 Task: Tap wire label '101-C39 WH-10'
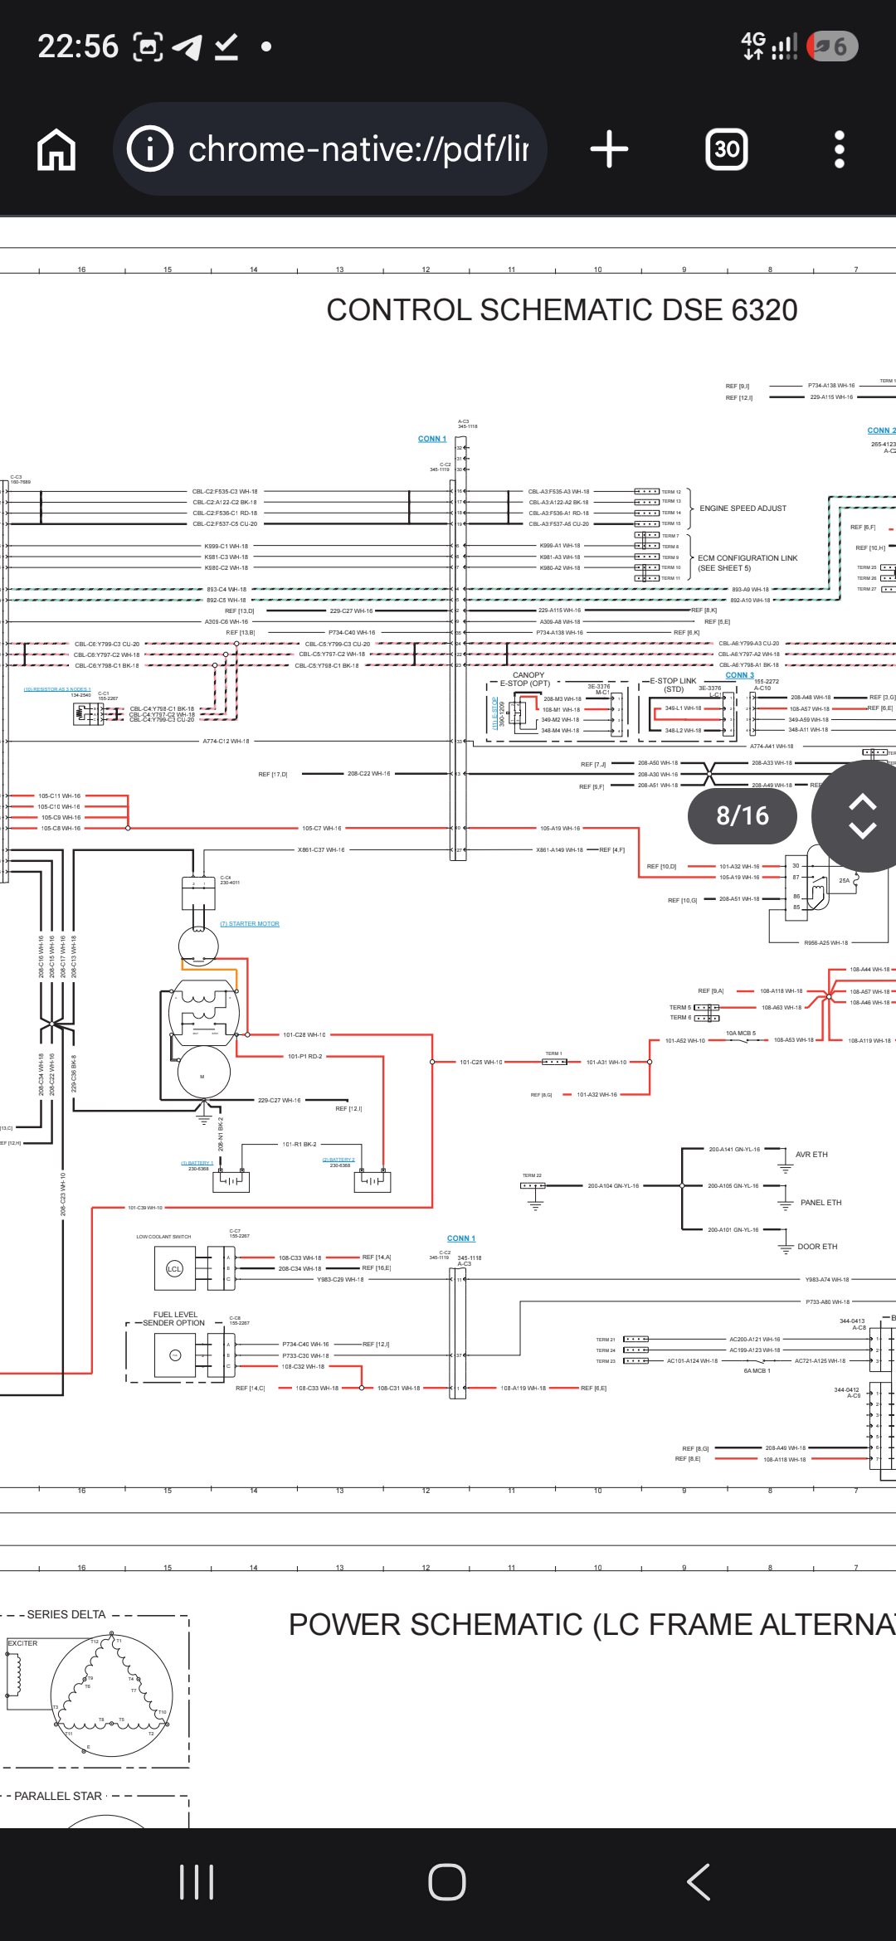pos(145,1208)
